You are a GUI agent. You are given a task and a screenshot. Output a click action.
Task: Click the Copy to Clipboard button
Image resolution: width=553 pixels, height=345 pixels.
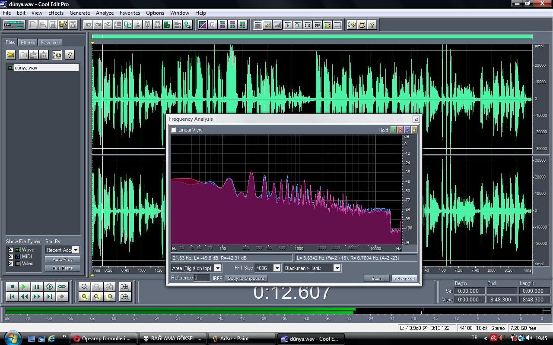click(246, 279)
